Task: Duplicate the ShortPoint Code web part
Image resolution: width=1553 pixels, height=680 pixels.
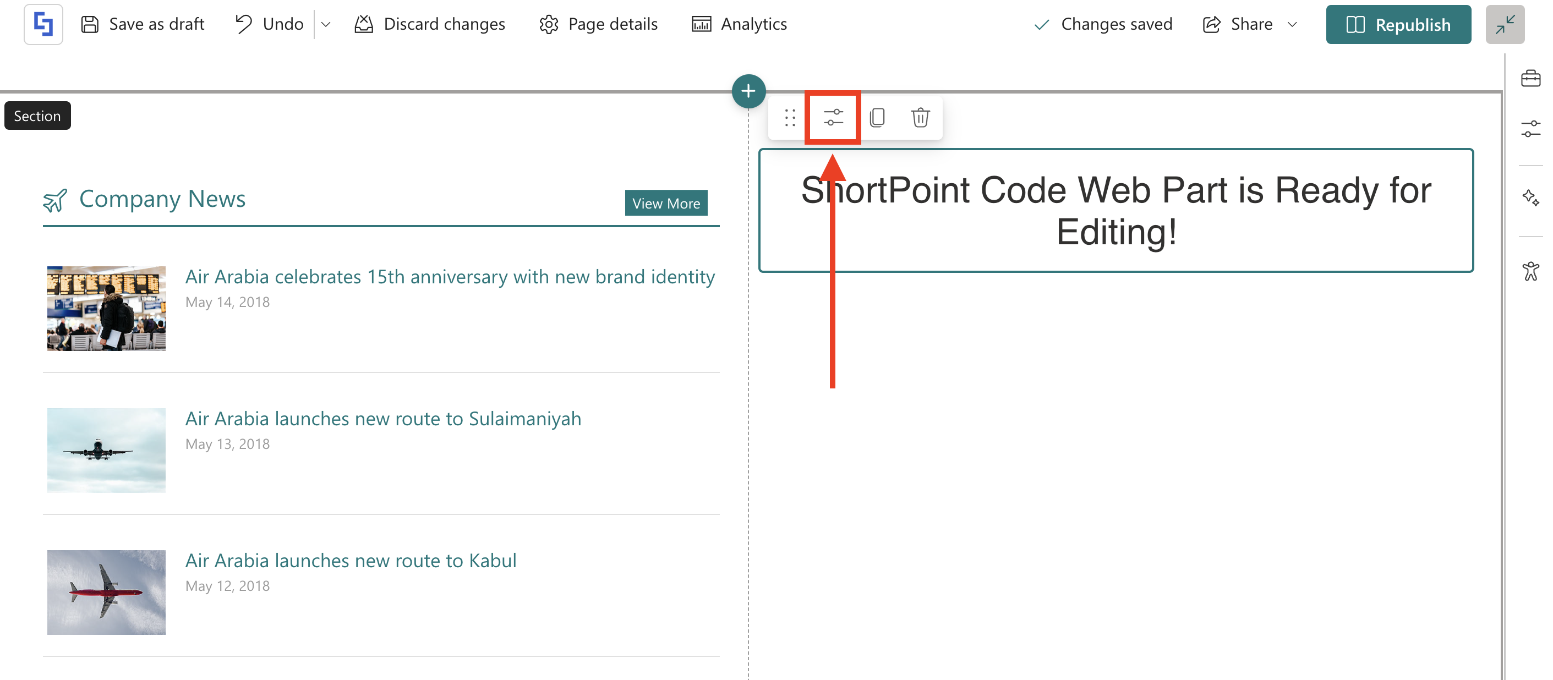Action: click(x=877, y=118)
